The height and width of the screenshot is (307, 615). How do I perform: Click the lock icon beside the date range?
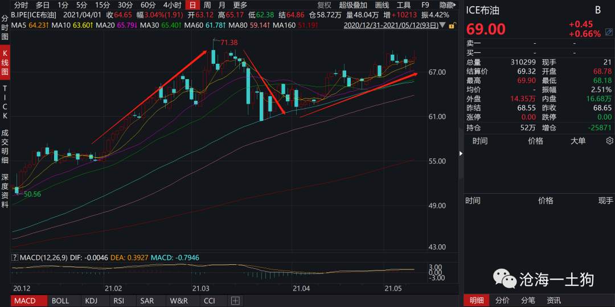pyautogui.click(x=452, y=26)
